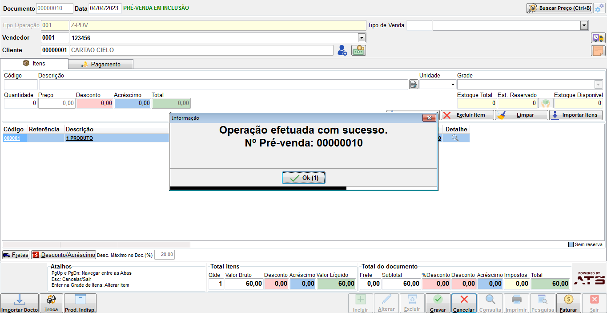Click the Troca toolbar icon
Image resolution: width=607 pixels, height=313 pixels.
[51, 303]
